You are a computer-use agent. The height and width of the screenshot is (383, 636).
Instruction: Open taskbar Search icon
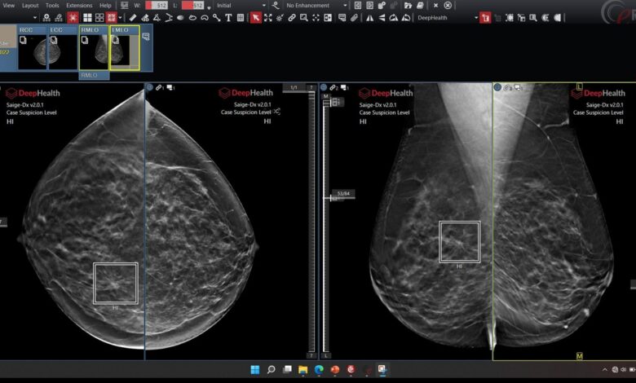click(x=271, y=370)
